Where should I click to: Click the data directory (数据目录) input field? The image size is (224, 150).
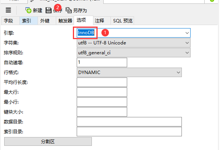tap(129, 122)
